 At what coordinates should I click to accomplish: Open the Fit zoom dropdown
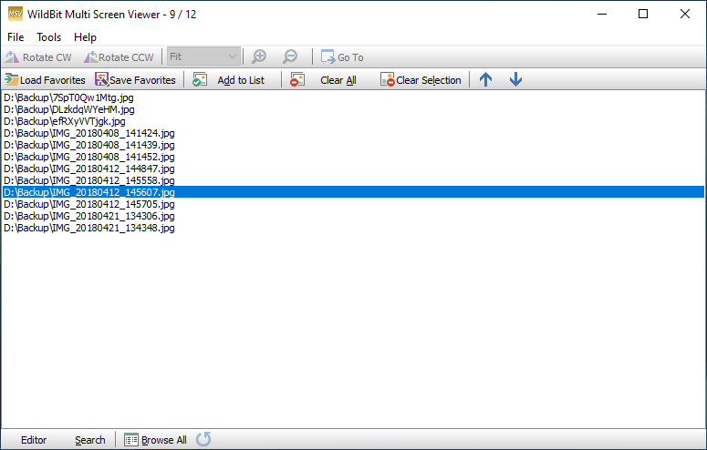point(232,56)
